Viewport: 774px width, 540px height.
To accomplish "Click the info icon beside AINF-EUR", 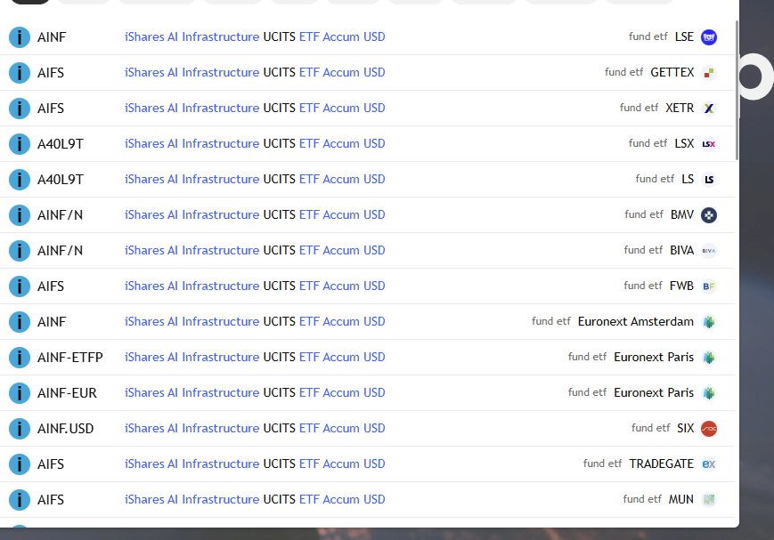I will click(20, 393).
